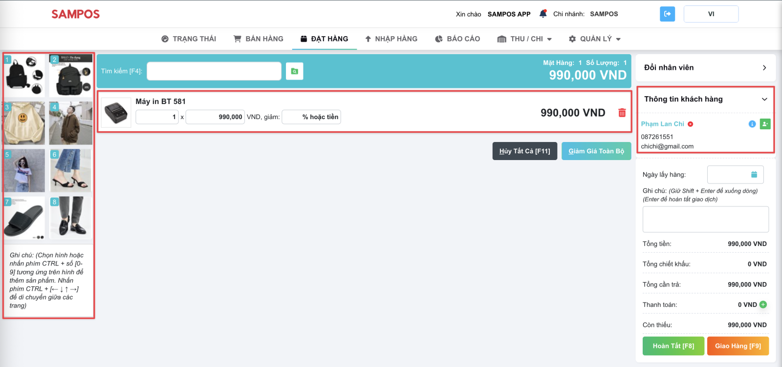782x367 pixels.
Task: Click the green search icon next to search box
Action: pyautogui.click(x=294, y=71)
